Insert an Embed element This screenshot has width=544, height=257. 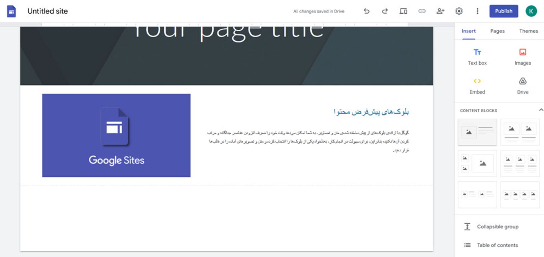click(477, 86)
